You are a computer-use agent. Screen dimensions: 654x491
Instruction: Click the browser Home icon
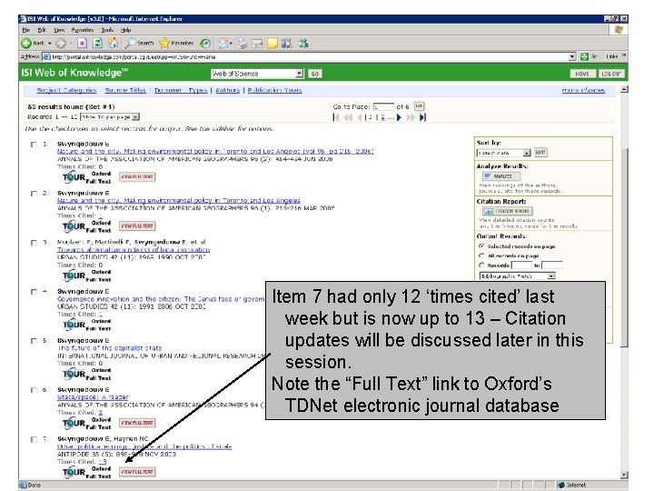click(113, 43)
